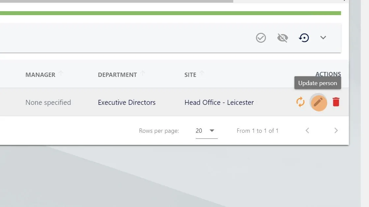Click the sort arrow beside DEPARTMENT

click(x=143, y=73)
